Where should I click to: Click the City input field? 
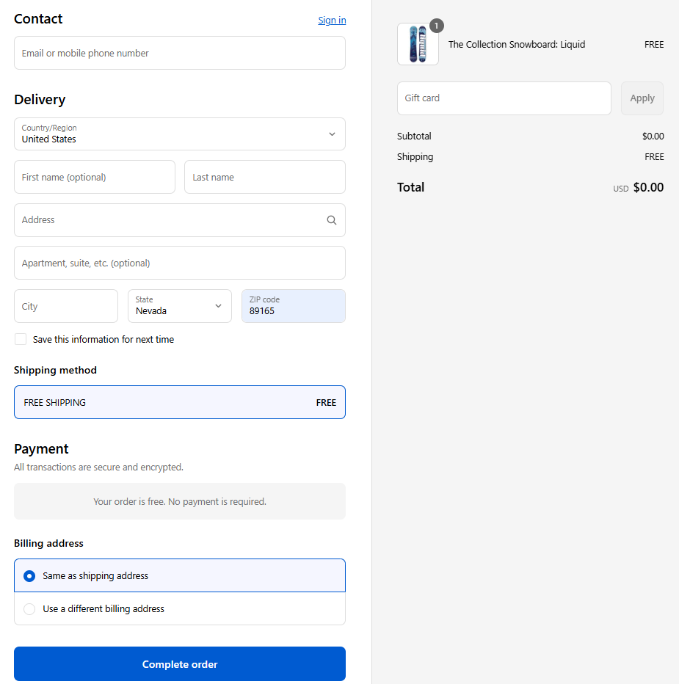(x=65, y=306)
